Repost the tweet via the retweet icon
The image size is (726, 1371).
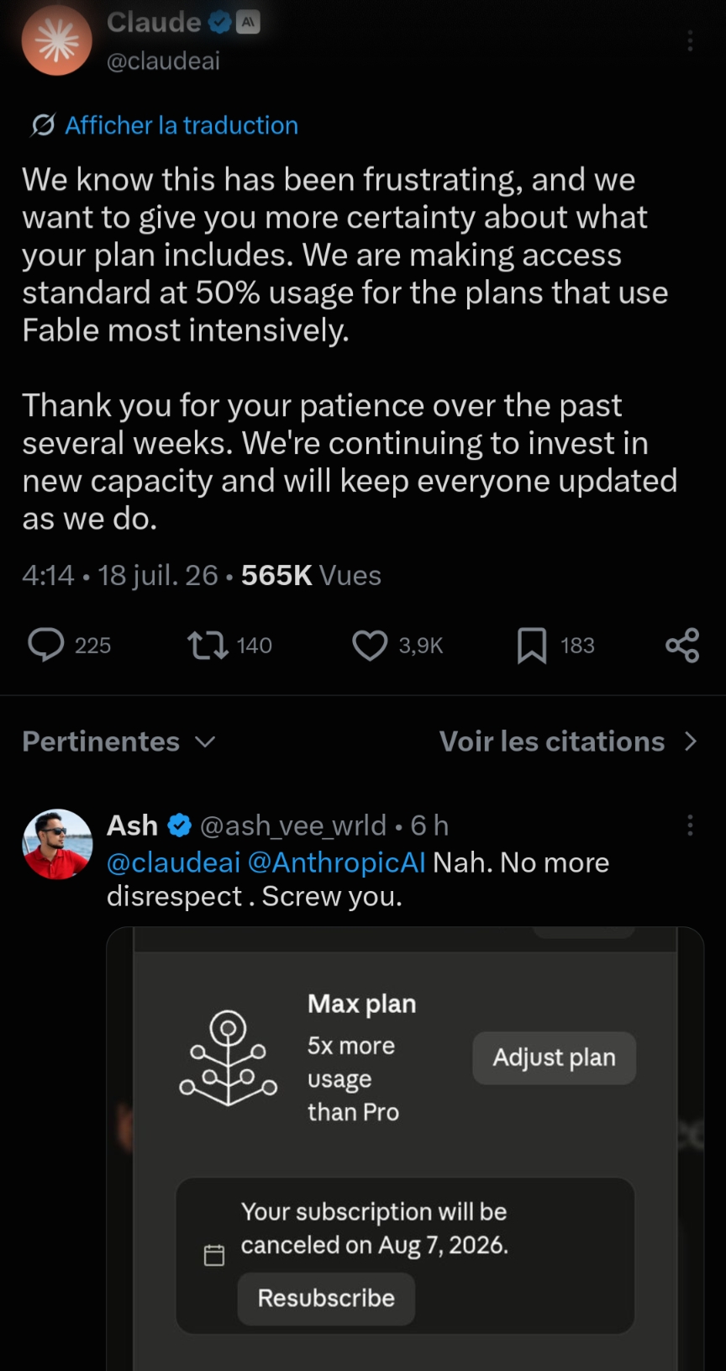coord(208,645)
